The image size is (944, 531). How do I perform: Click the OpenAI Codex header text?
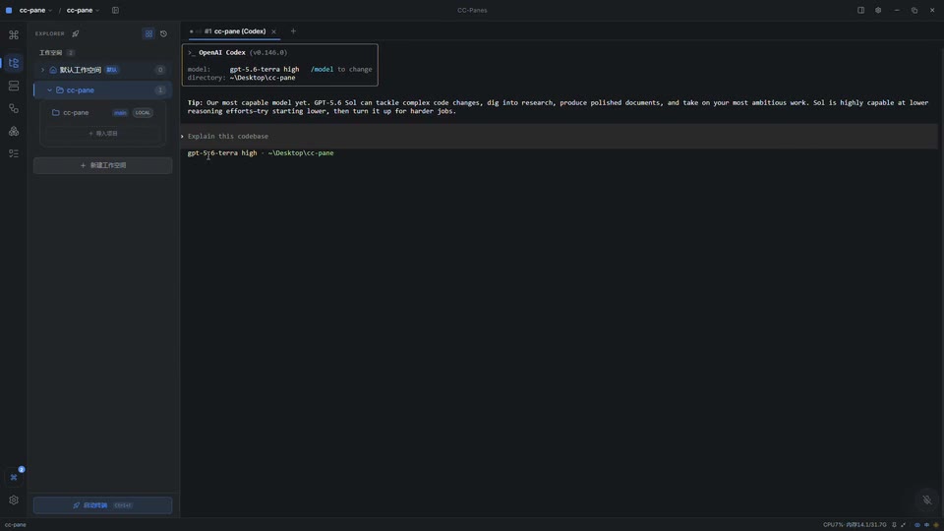point(222,52)
